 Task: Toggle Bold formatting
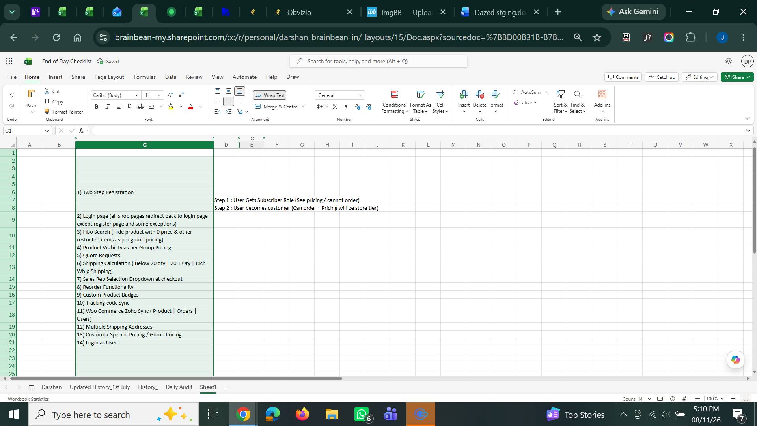(x=96, y=106)
